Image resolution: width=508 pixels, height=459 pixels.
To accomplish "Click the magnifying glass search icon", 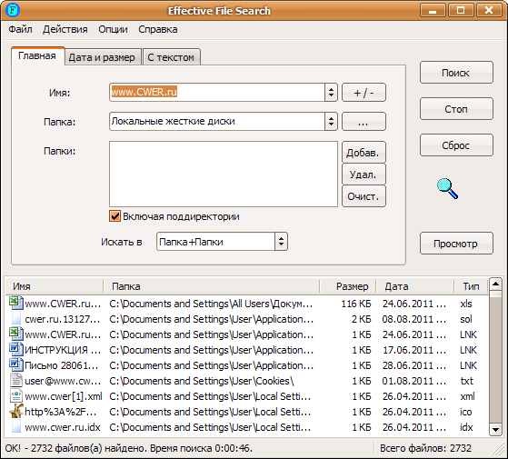I will 447,188.
